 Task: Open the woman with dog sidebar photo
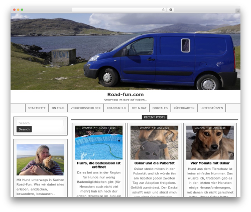pyautogui.click(x=40, y=160)
